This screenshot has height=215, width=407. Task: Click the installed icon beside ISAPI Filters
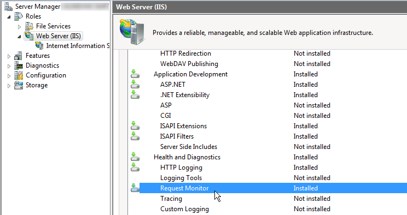point(135,136)
